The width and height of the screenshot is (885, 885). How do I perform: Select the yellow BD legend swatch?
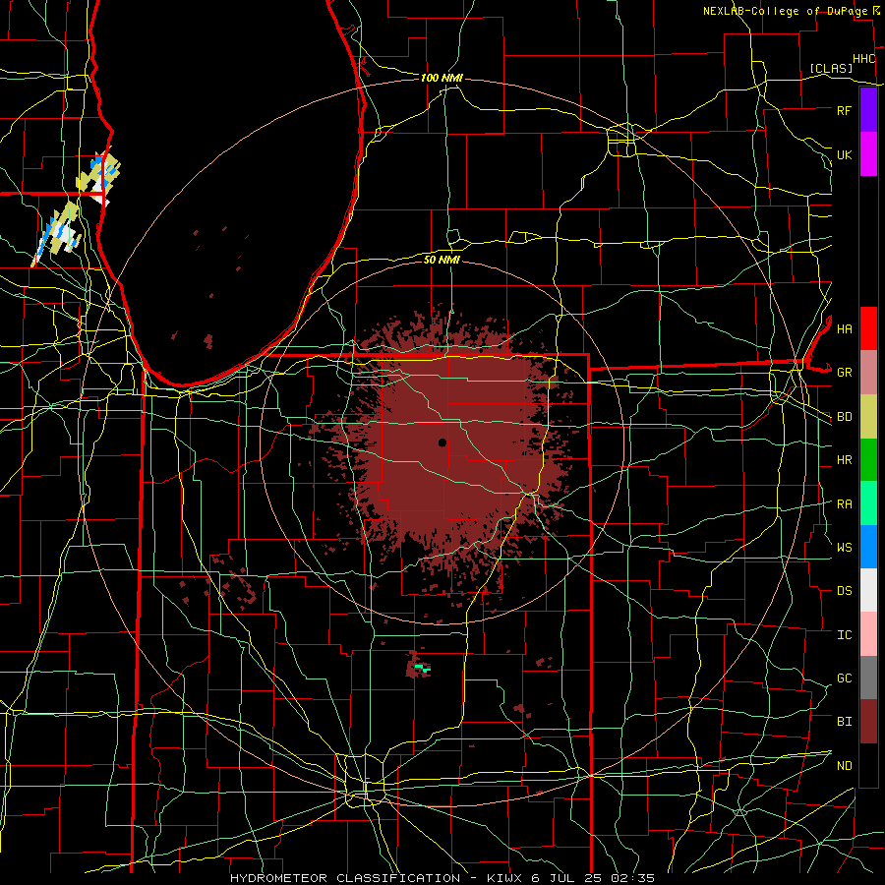click(x=868, y=417)
